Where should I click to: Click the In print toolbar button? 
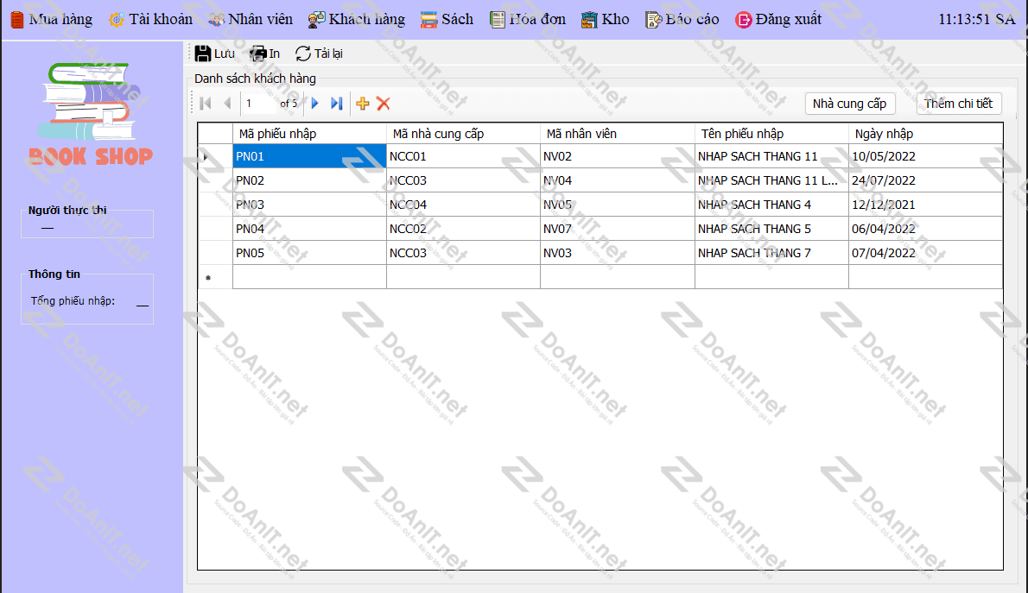point(265,54)
